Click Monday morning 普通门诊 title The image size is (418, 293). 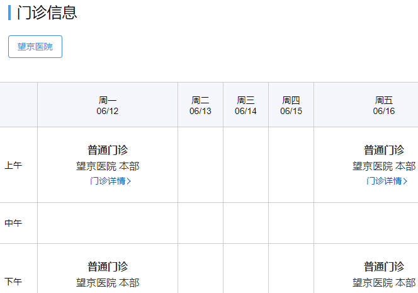[x=108, y=150]
